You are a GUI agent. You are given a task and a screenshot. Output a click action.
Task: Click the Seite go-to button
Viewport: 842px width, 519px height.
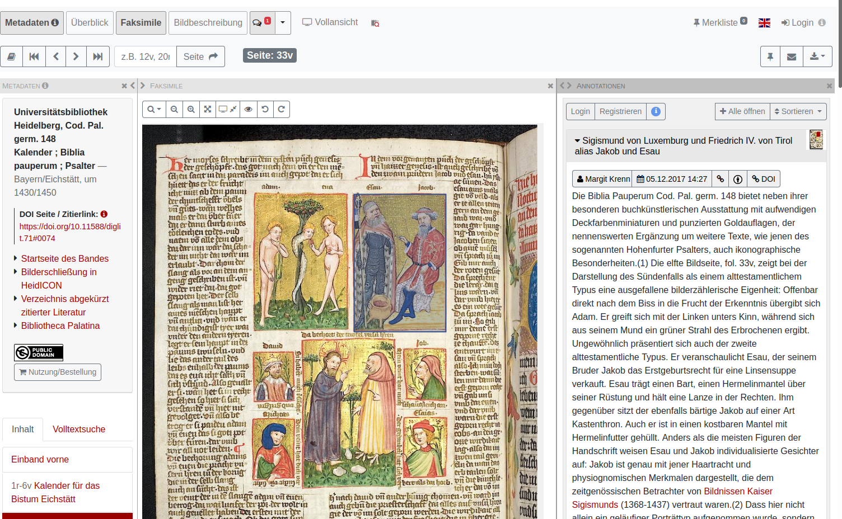click(x=200, y=56)
